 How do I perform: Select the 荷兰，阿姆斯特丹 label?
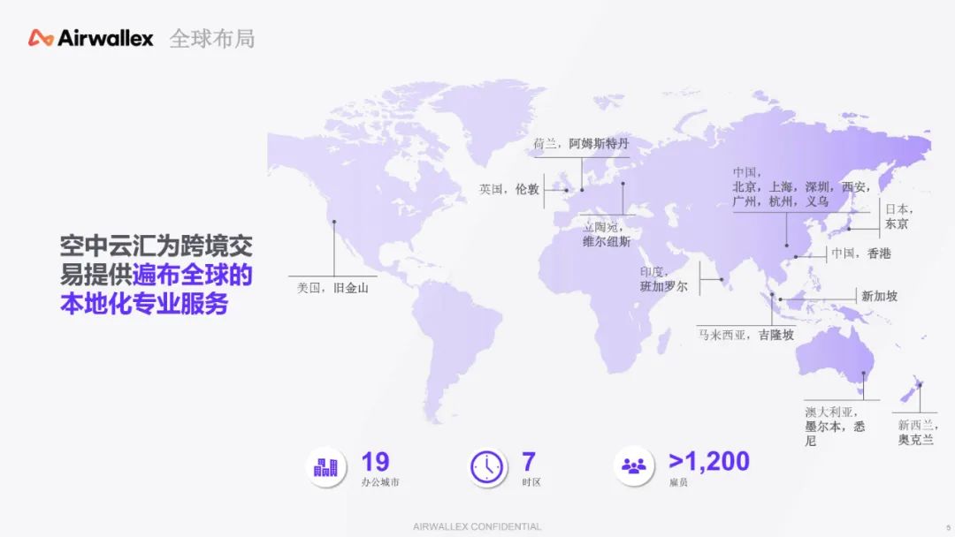click(580, 143)
